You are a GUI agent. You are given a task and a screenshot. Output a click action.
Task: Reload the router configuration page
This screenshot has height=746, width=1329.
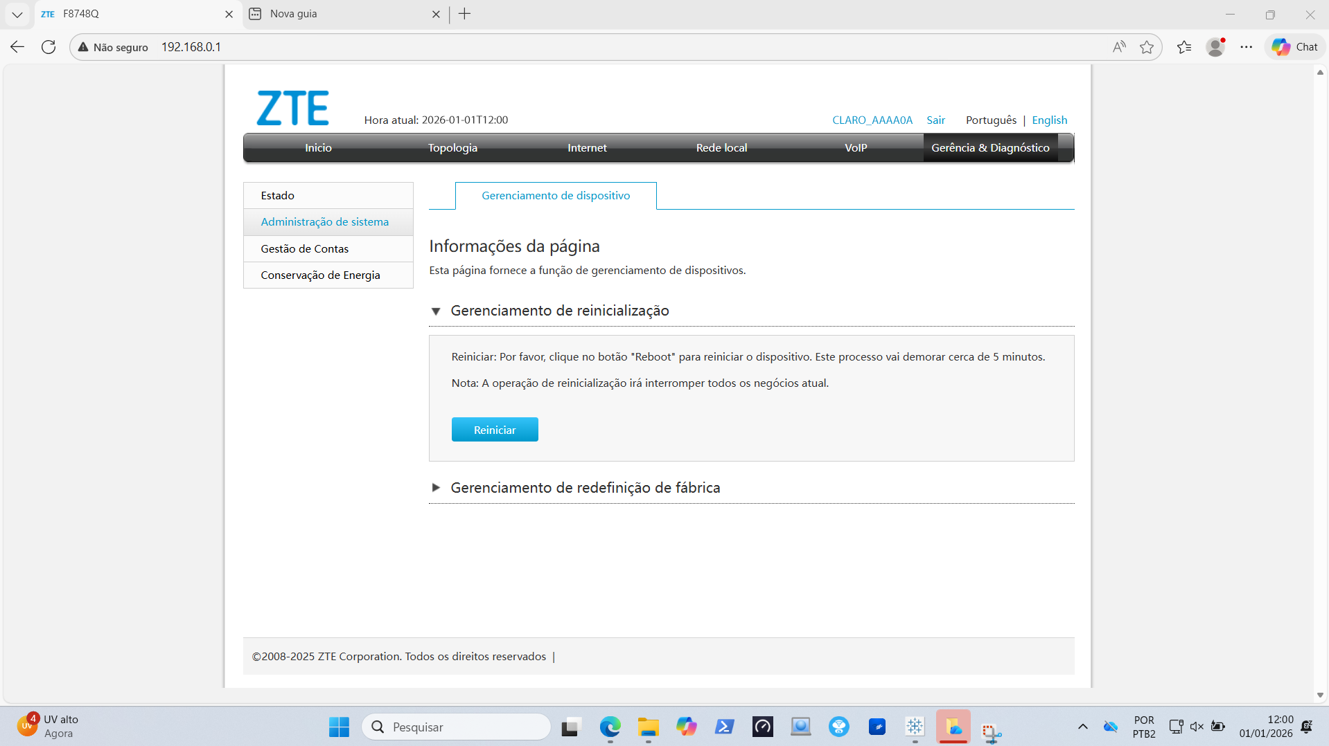click(x=49, y=46)
